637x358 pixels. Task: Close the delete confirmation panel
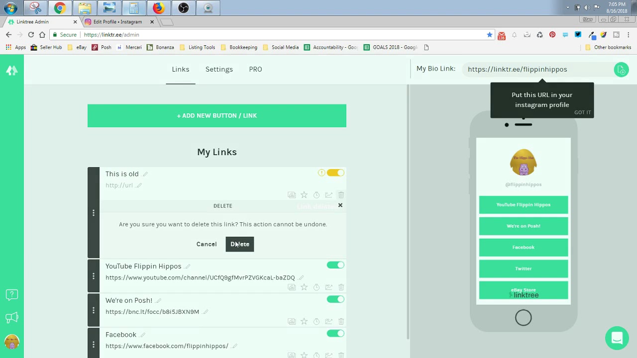tap(340, 205)
